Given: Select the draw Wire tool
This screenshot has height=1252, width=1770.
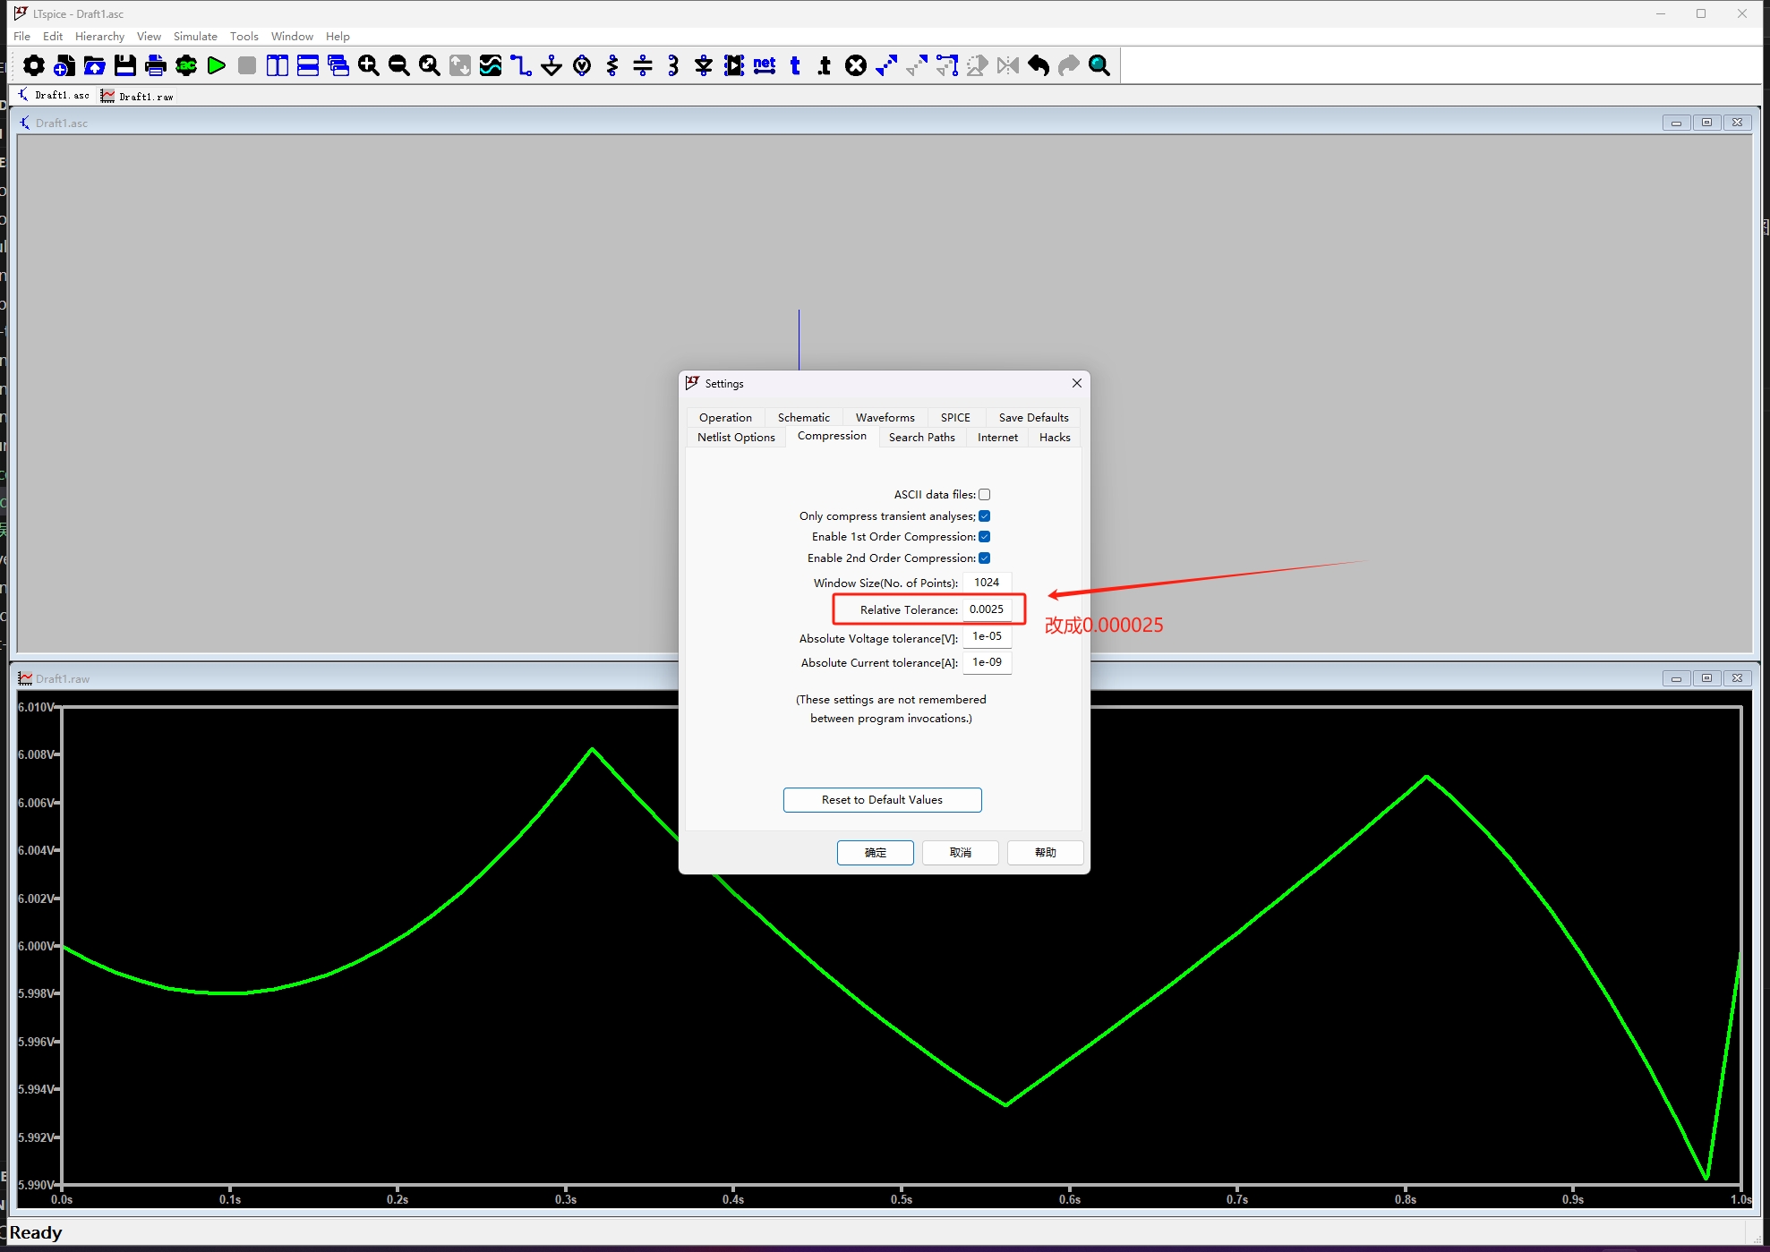Looking at the screenshot, I should [521, 65].
